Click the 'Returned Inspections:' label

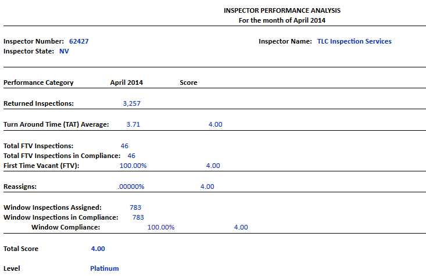point(38,103)
